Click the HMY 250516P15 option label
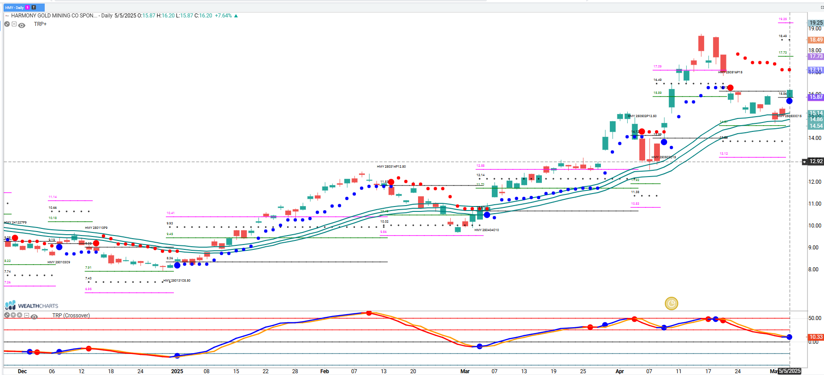824x375 pixels. coord(730,72)
